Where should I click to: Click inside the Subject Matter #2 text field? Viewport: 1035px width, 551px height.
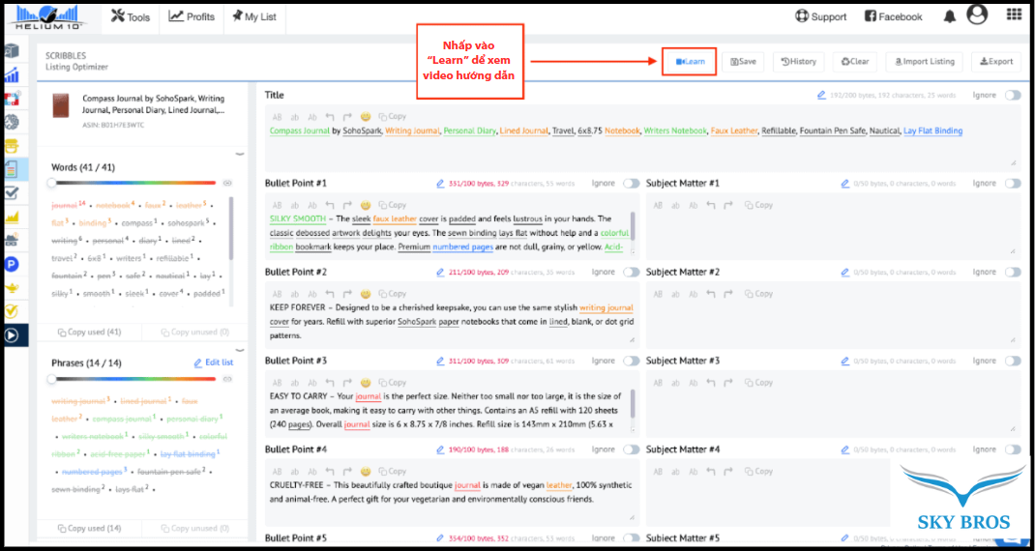point(830,322)
